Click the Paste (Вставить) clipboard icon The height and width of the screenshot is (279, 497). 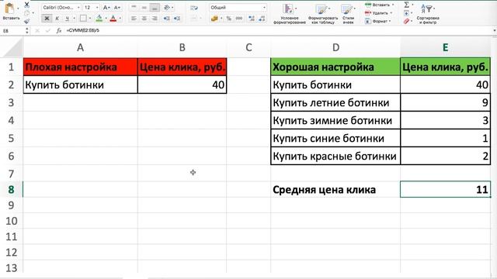pyautogui.click(x=9, y=9)
